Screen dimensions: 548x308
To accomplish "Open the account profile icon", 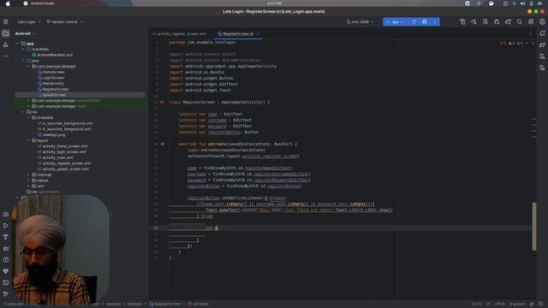I will tap(542, 21).
